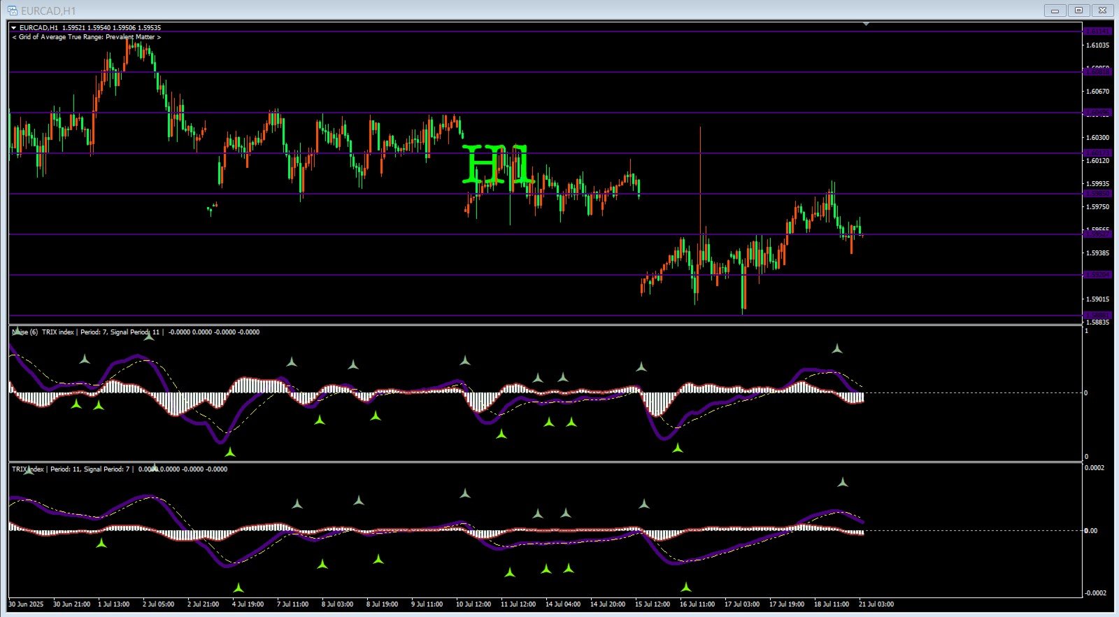Viewport: 1119px width, 617px height.
Task: Click the 7 Jul 11:00 time axis label
Action: tap(292, 604)
